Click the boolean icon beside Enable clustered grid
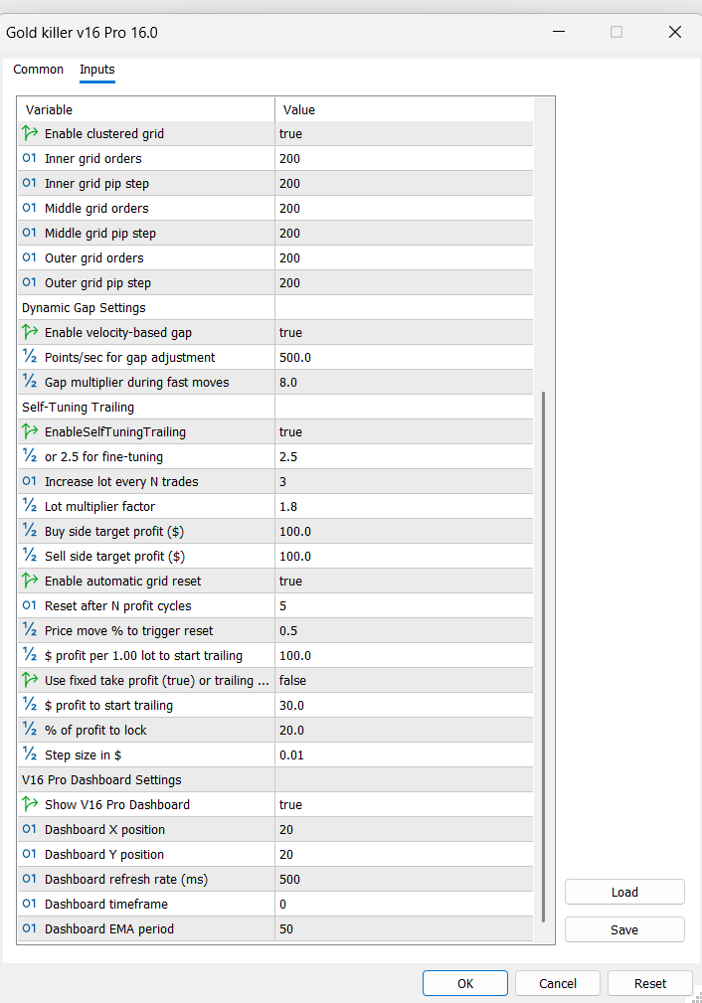 (30, 133)
